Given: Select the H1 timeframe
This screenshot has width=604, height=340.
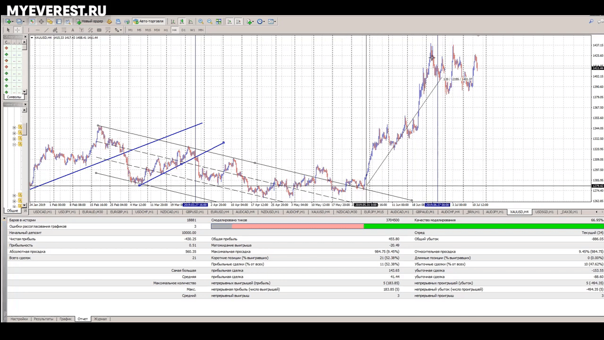Looking at the screenshot, I should [x=166, y=30].
